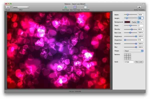Click the background color swatch

coord(127,22)
